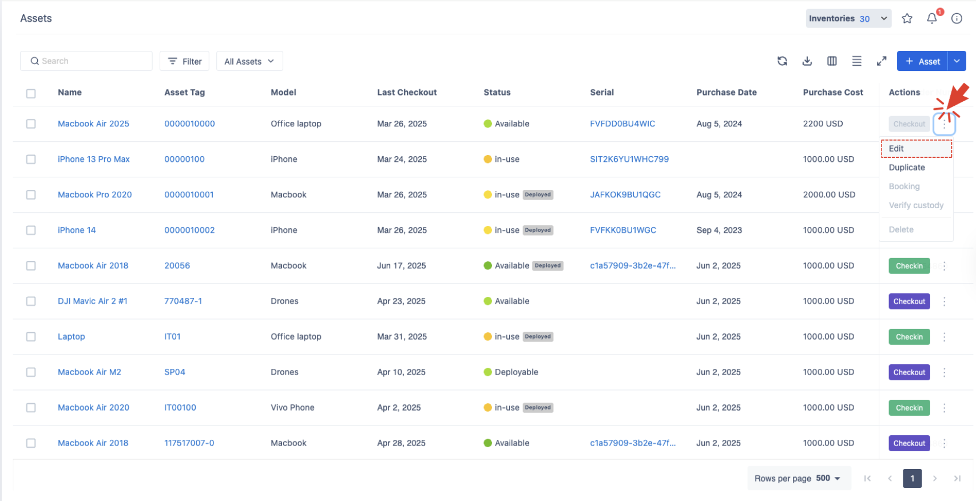Screen dimensions: 976x501
Task: Click the info circle icon
Action: (957, 19)
